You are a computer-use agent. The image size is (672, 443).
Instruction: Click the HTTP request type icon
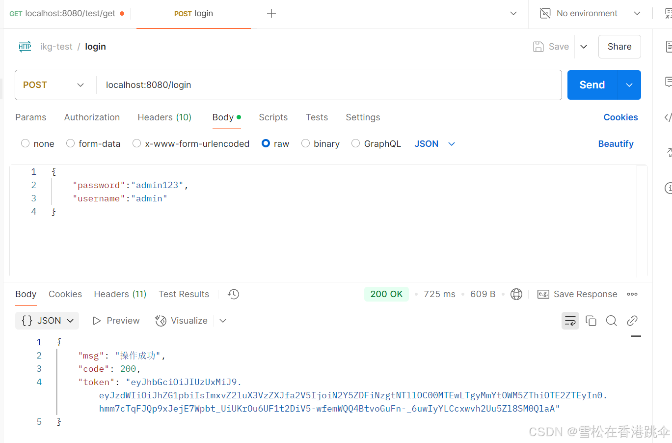click(25, 47)
